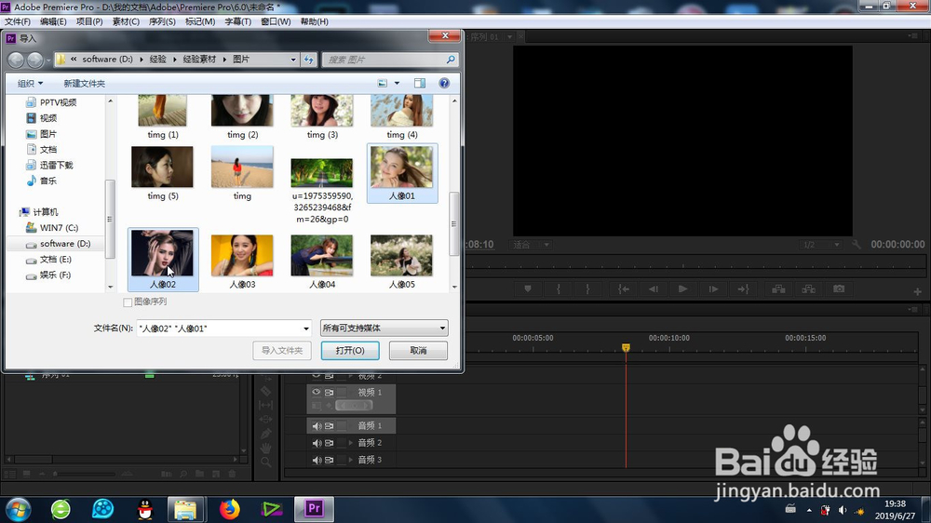Open the 1/2 playback resolution dropdown
This screenshot has height=523, width=931.
coord(820,245)
